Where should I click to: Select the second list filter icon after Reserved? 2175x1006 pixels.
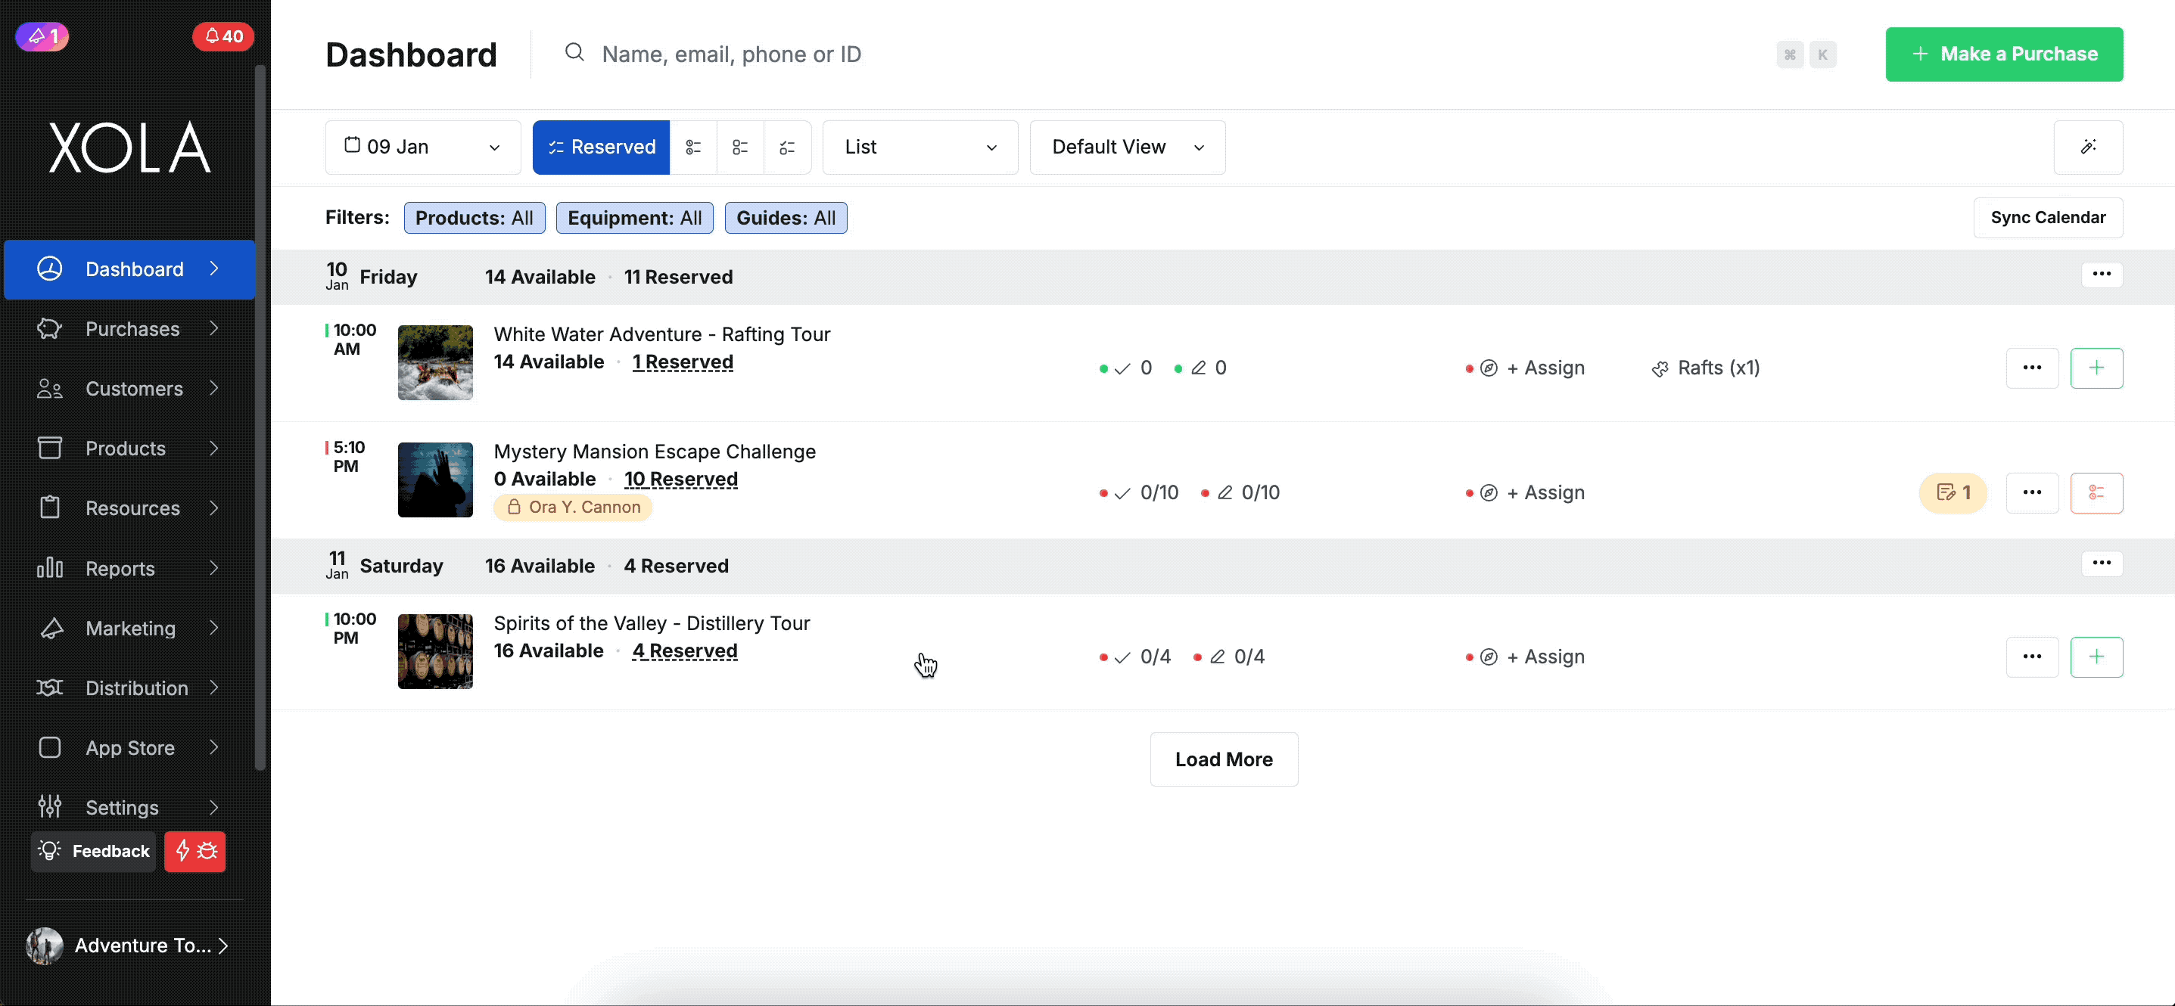(x=693, y=147)
